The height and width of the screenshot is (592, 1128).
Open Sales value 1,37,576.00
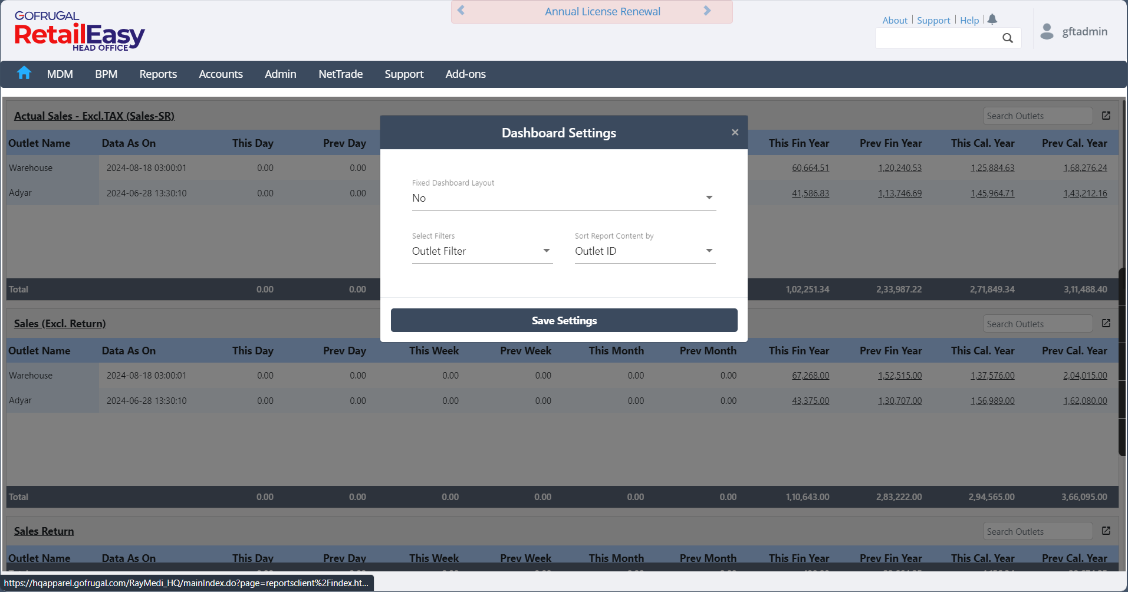click(992, 376)
